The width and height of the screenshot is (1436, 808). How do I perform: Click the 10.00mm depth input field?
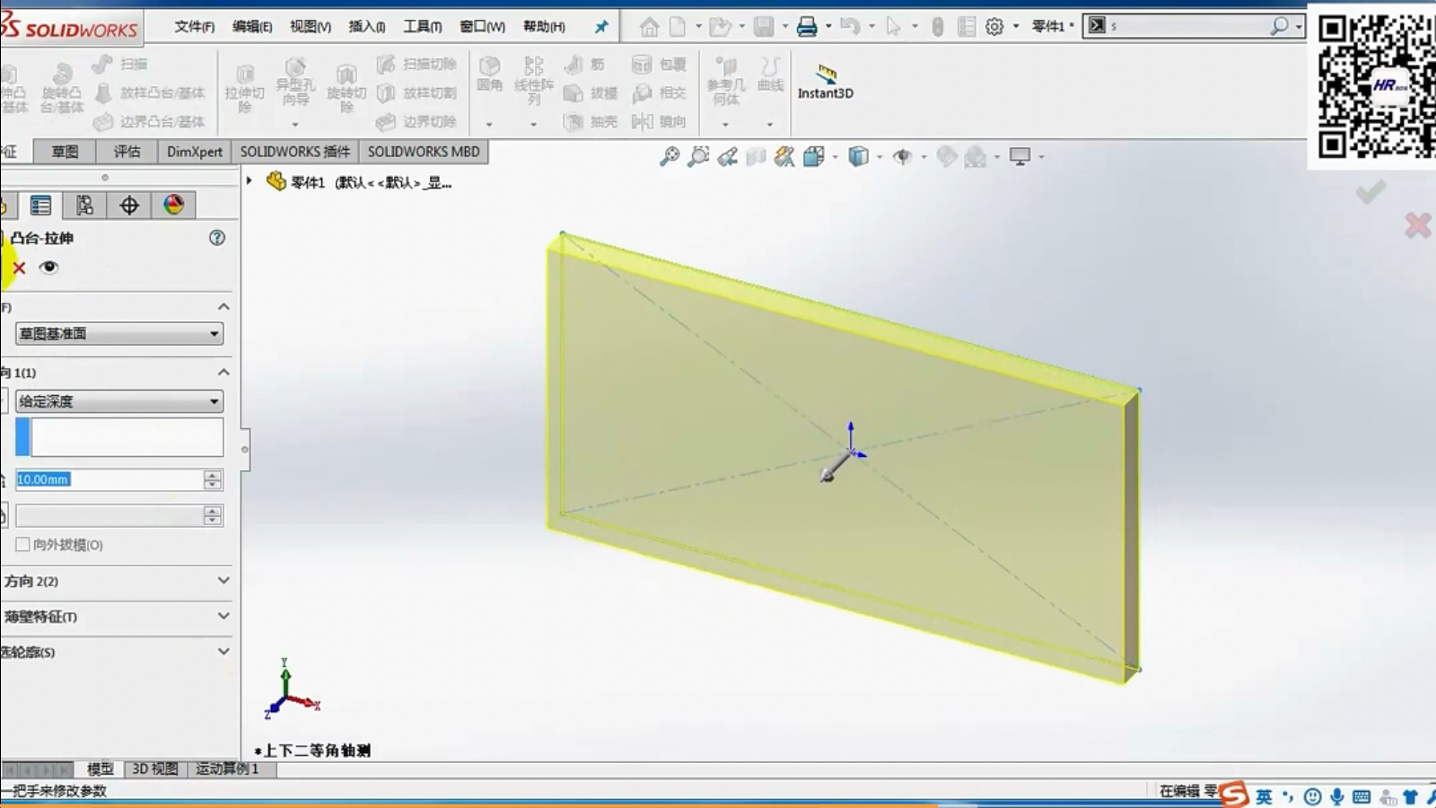(108, 480)
